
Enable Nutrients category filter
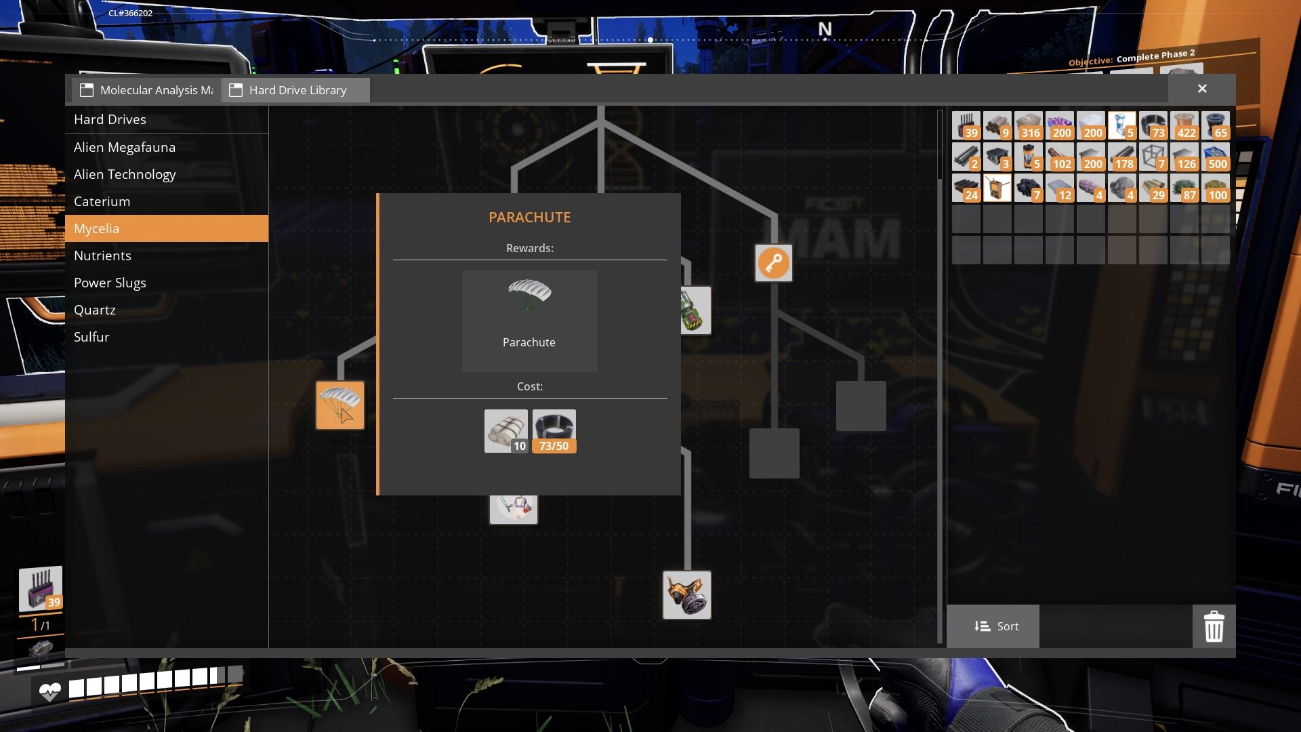(x=103, y=256)
